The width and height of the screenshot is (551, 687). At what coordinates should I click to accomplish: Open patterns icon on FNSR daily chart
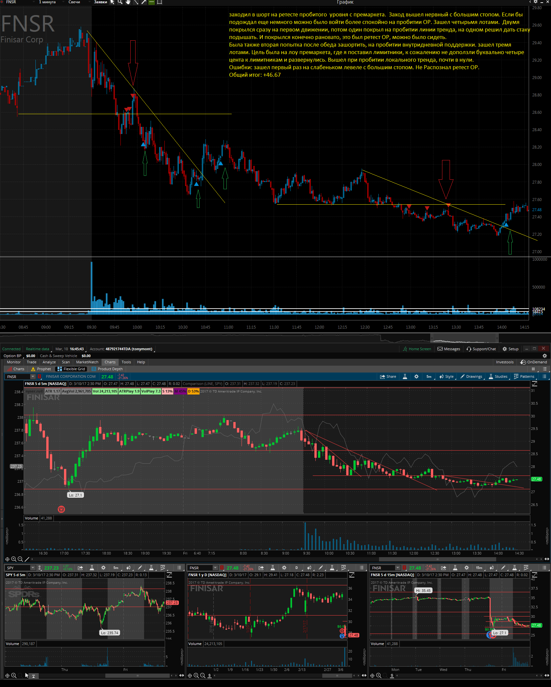click(344, 568)
